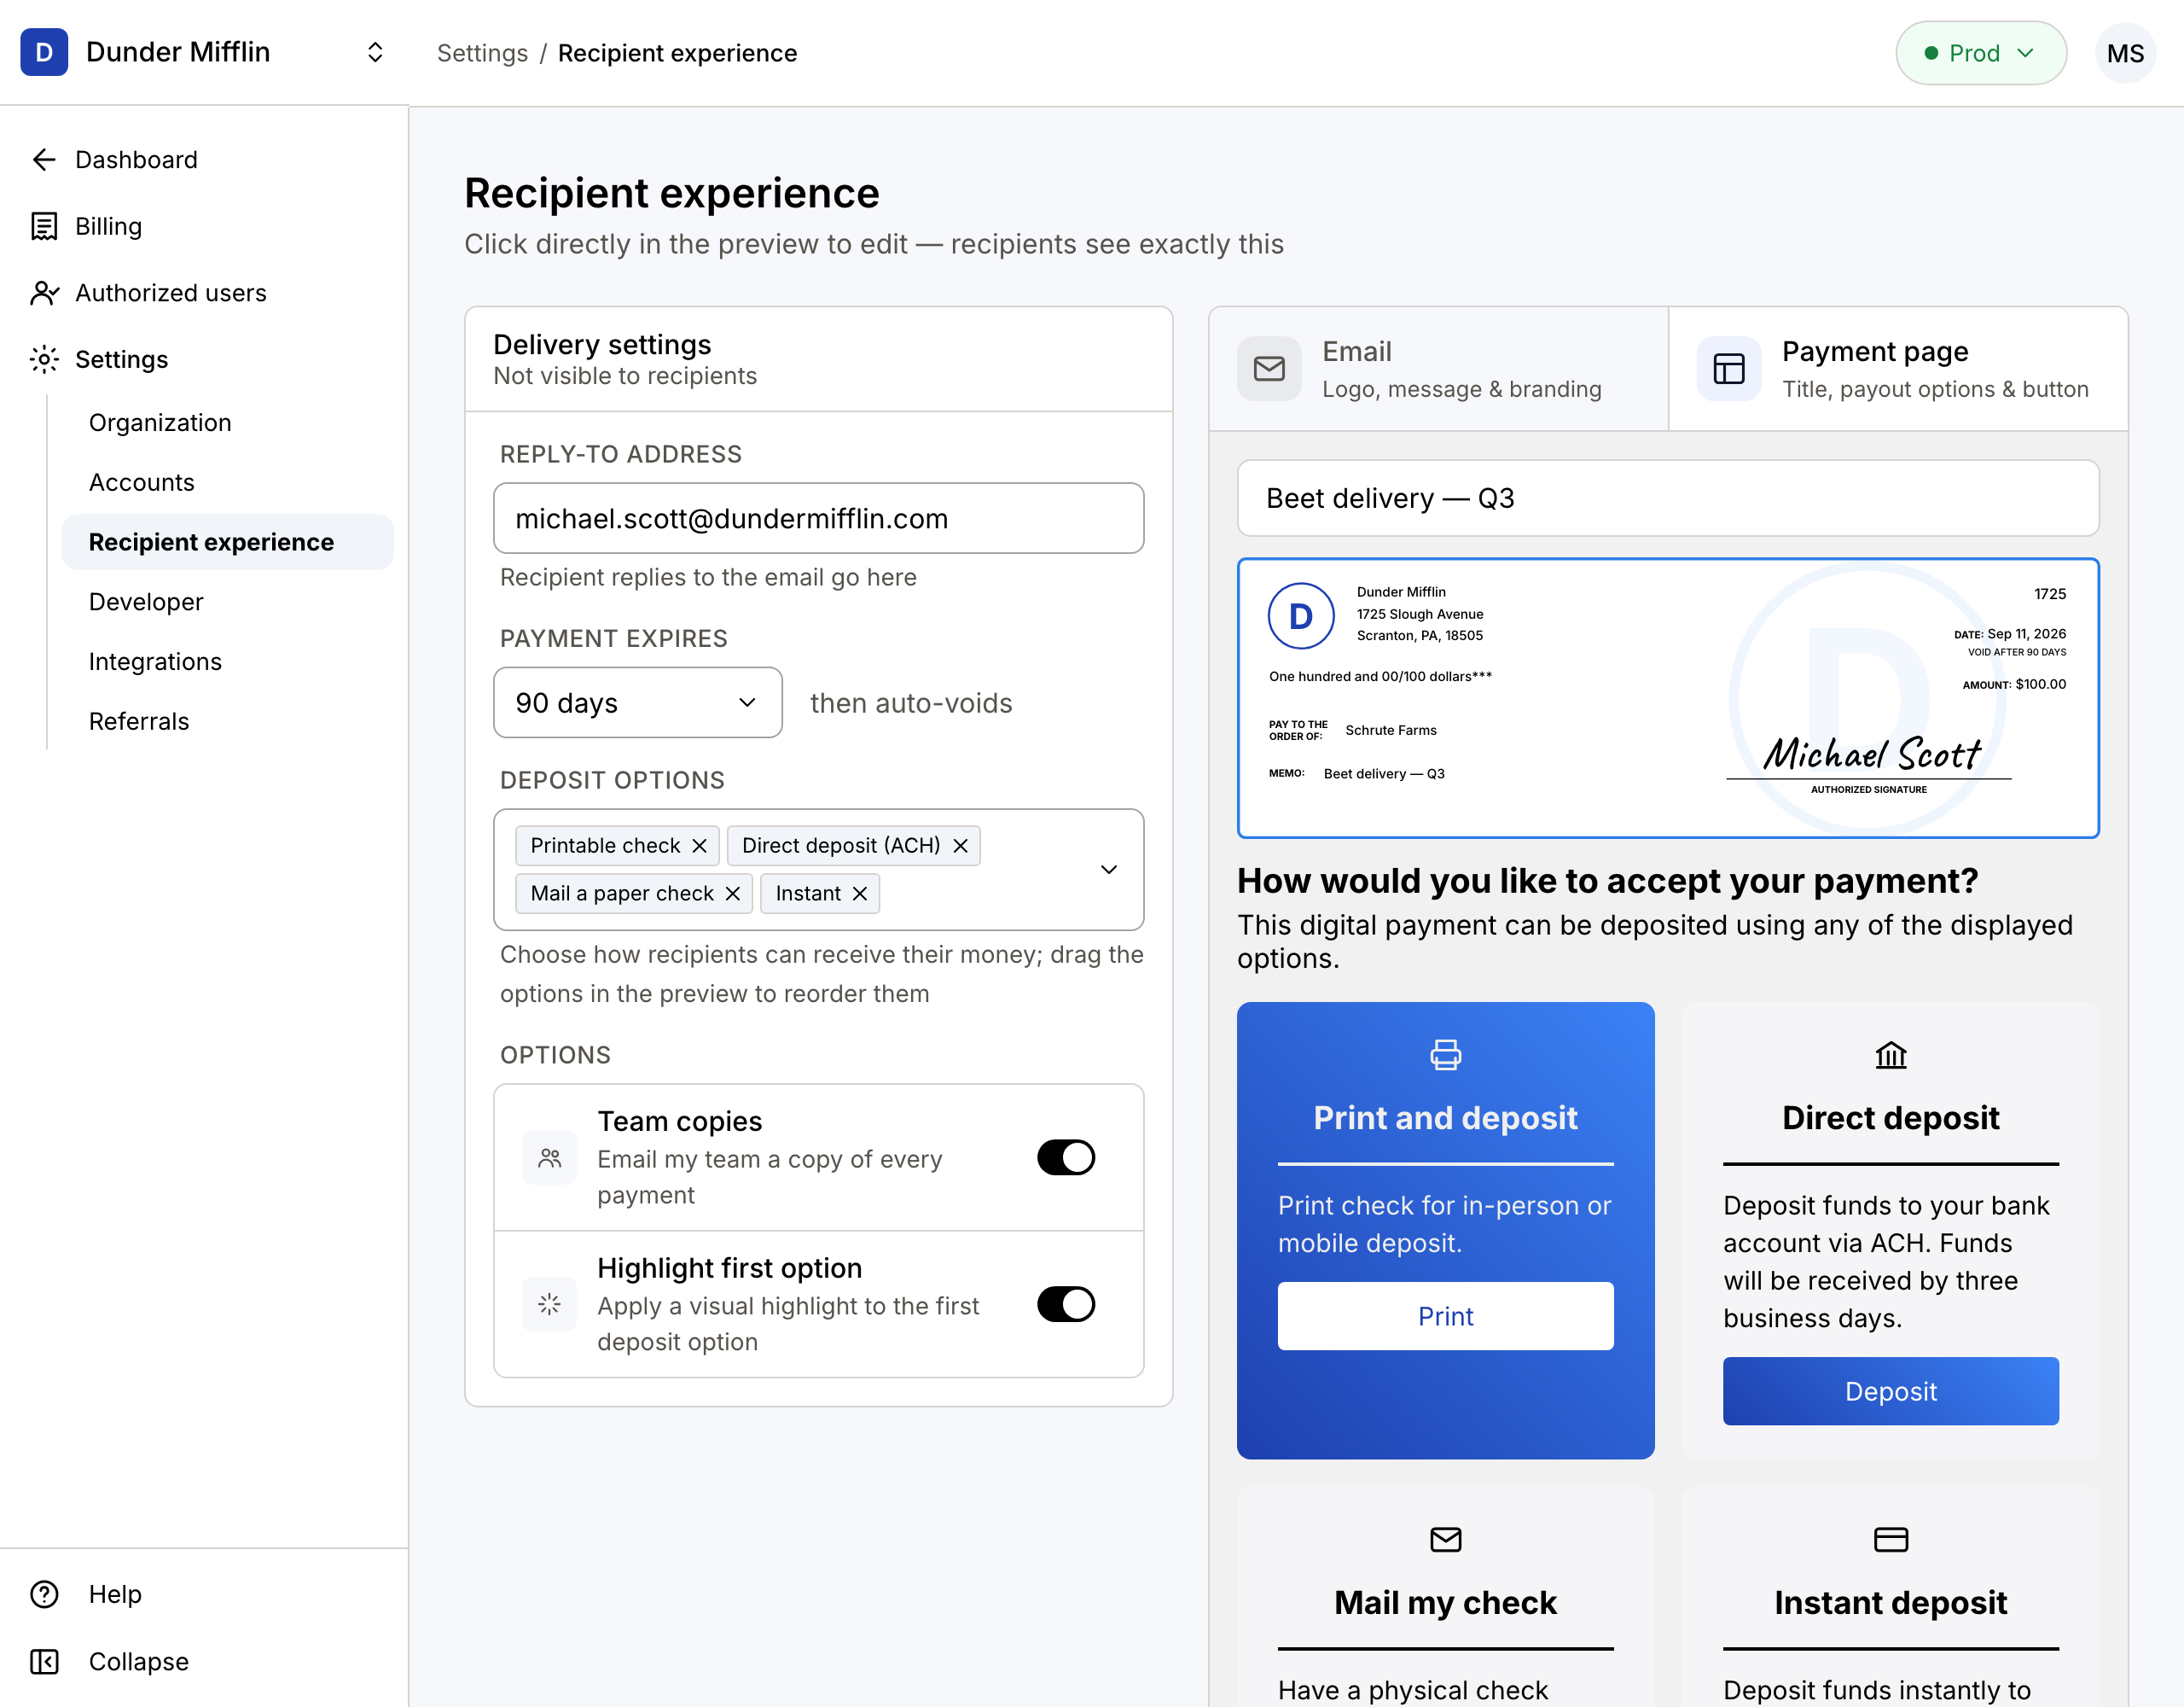The width and height of the screenshot is (2184, 1707).
Task: Open the 90 days expiry dropdown
Action: point(638,702)
